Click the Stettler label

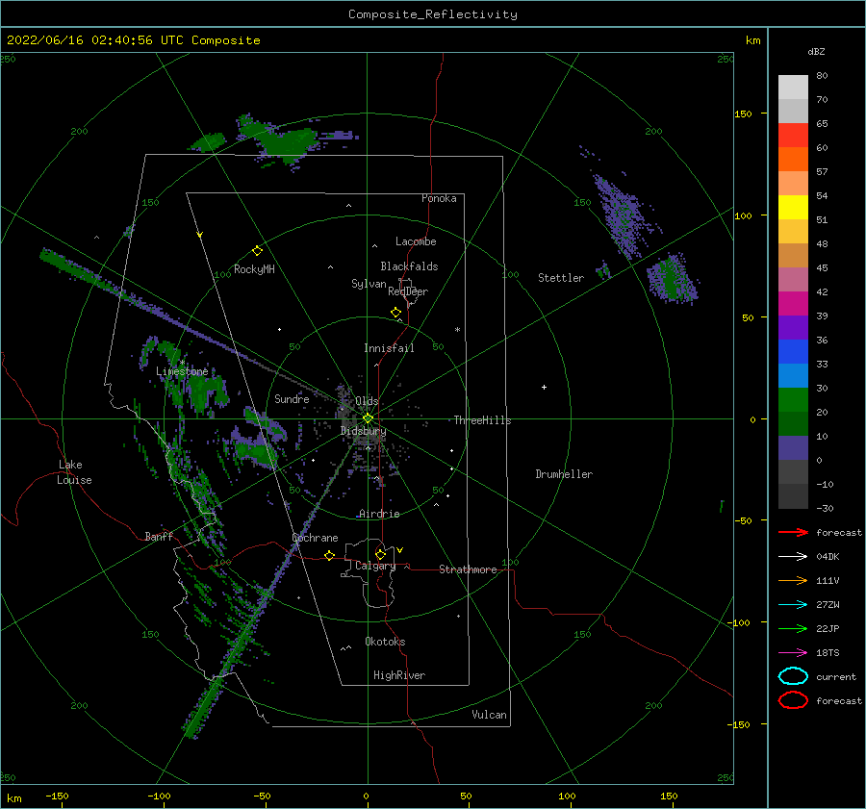(561, 278)
